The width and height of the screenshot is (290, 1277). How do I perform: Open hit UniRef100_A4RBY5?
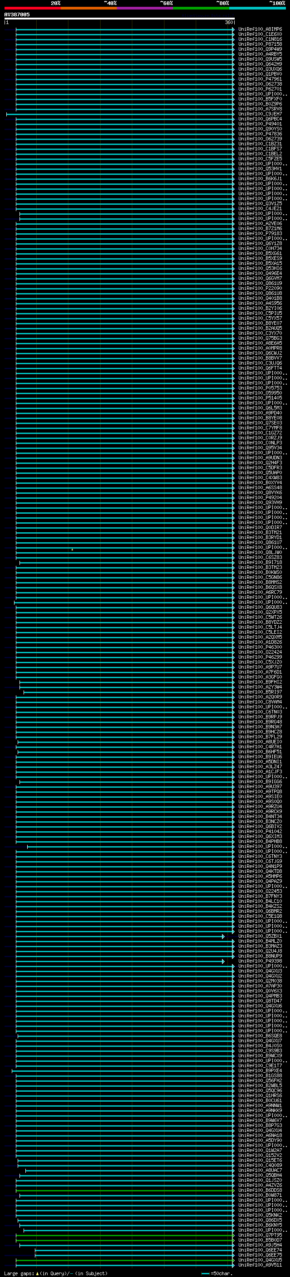click(260, 54)
